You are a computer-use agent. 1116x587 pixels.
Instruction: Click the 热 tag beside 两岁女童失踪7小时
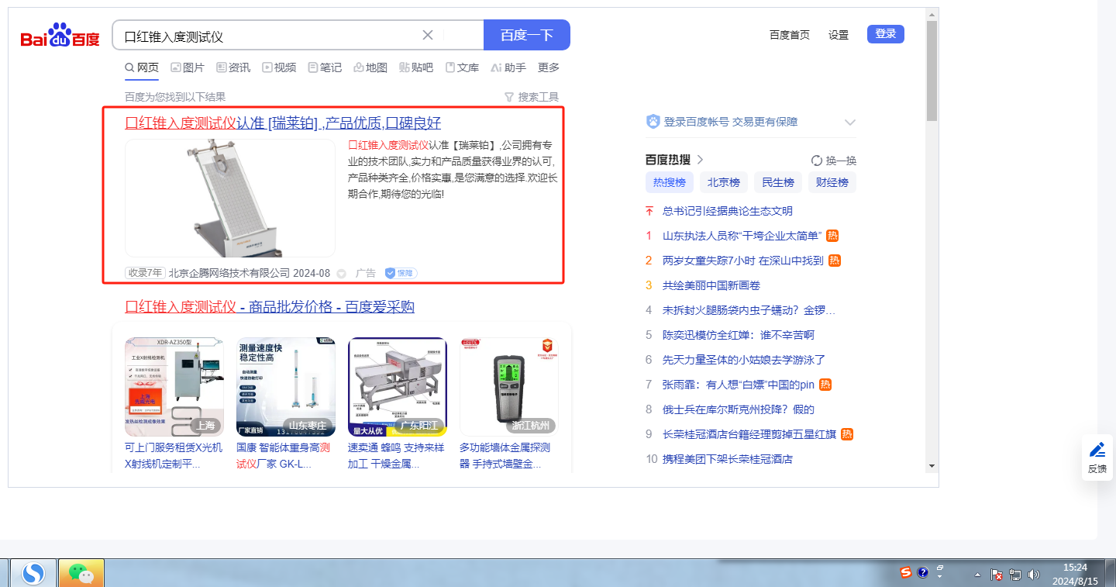point(835,261)
